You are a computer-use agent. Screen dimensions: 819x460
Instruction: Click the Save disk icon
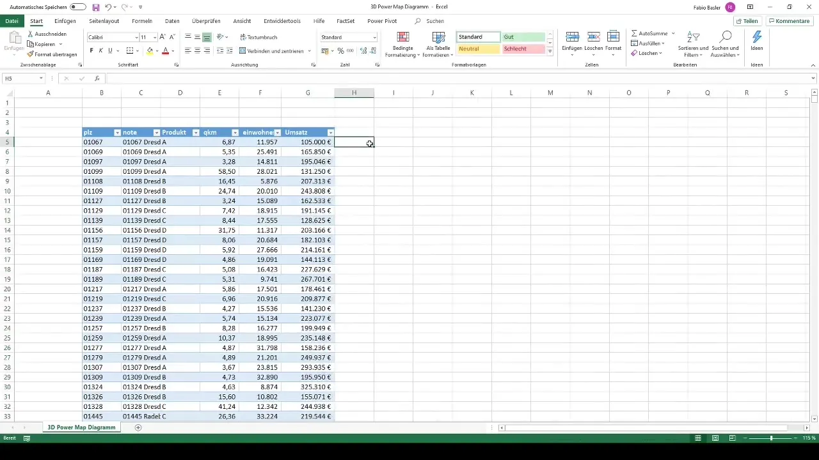[x=96, y=6]
